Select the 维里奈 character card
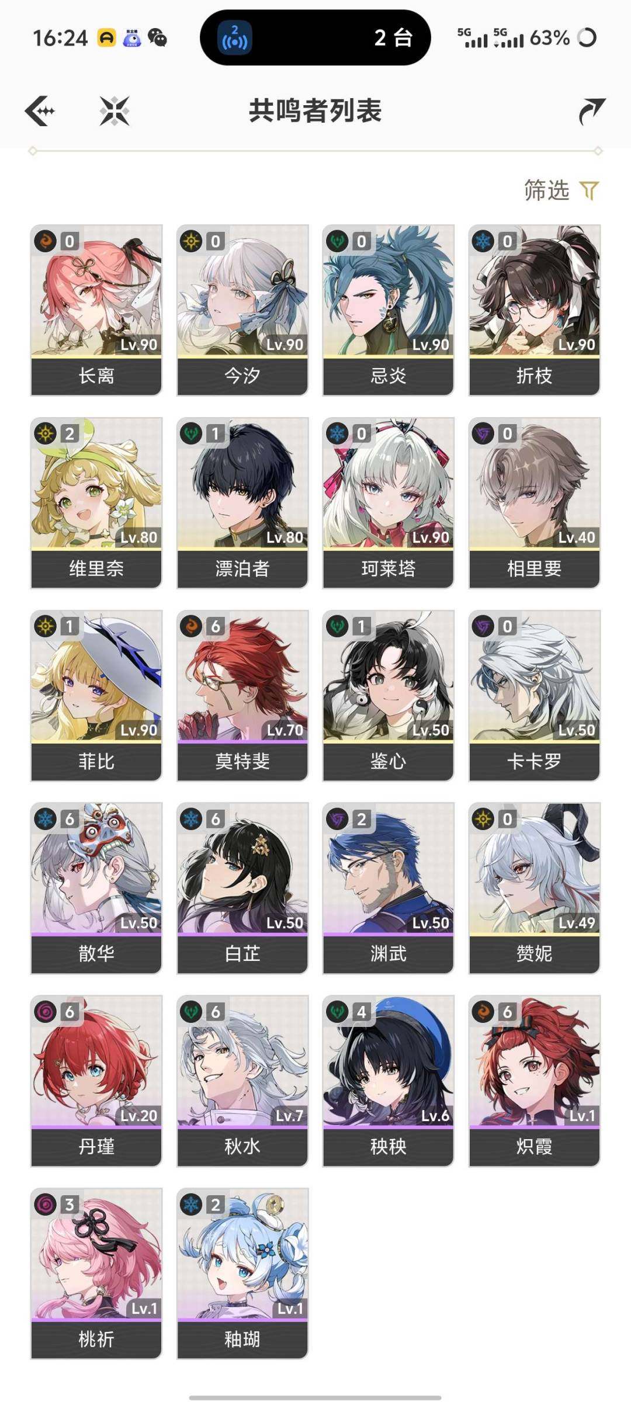The width and height of the screenshot is (631, 1402). (96, 502)
